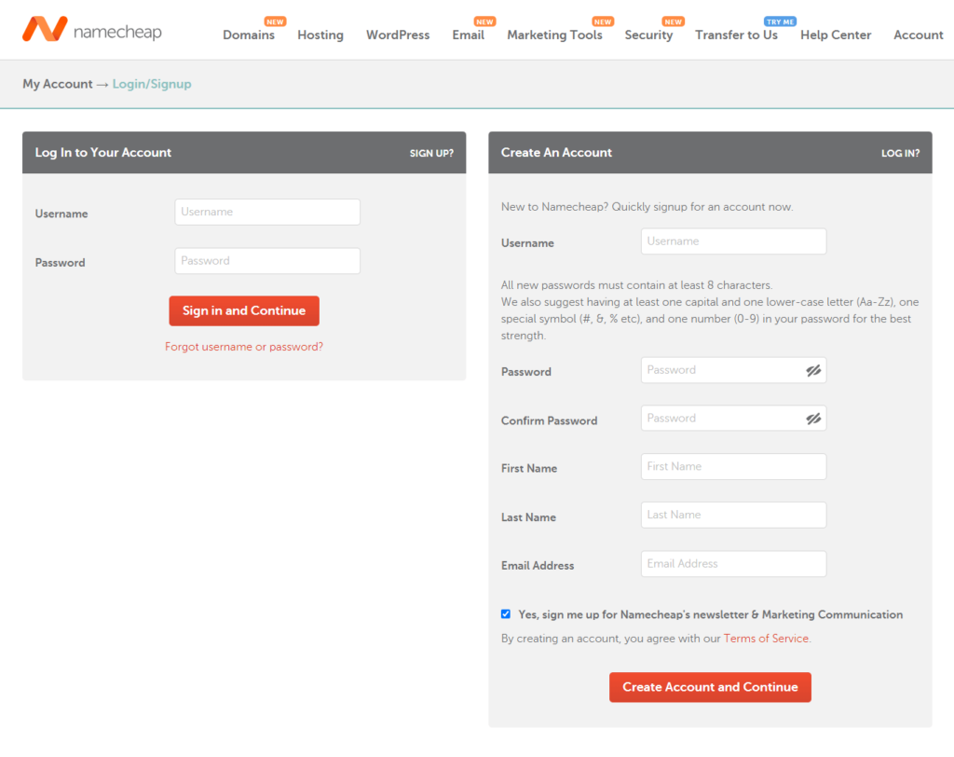
Task: Focus the Last Name field
Action: click(x=734, y=516)
